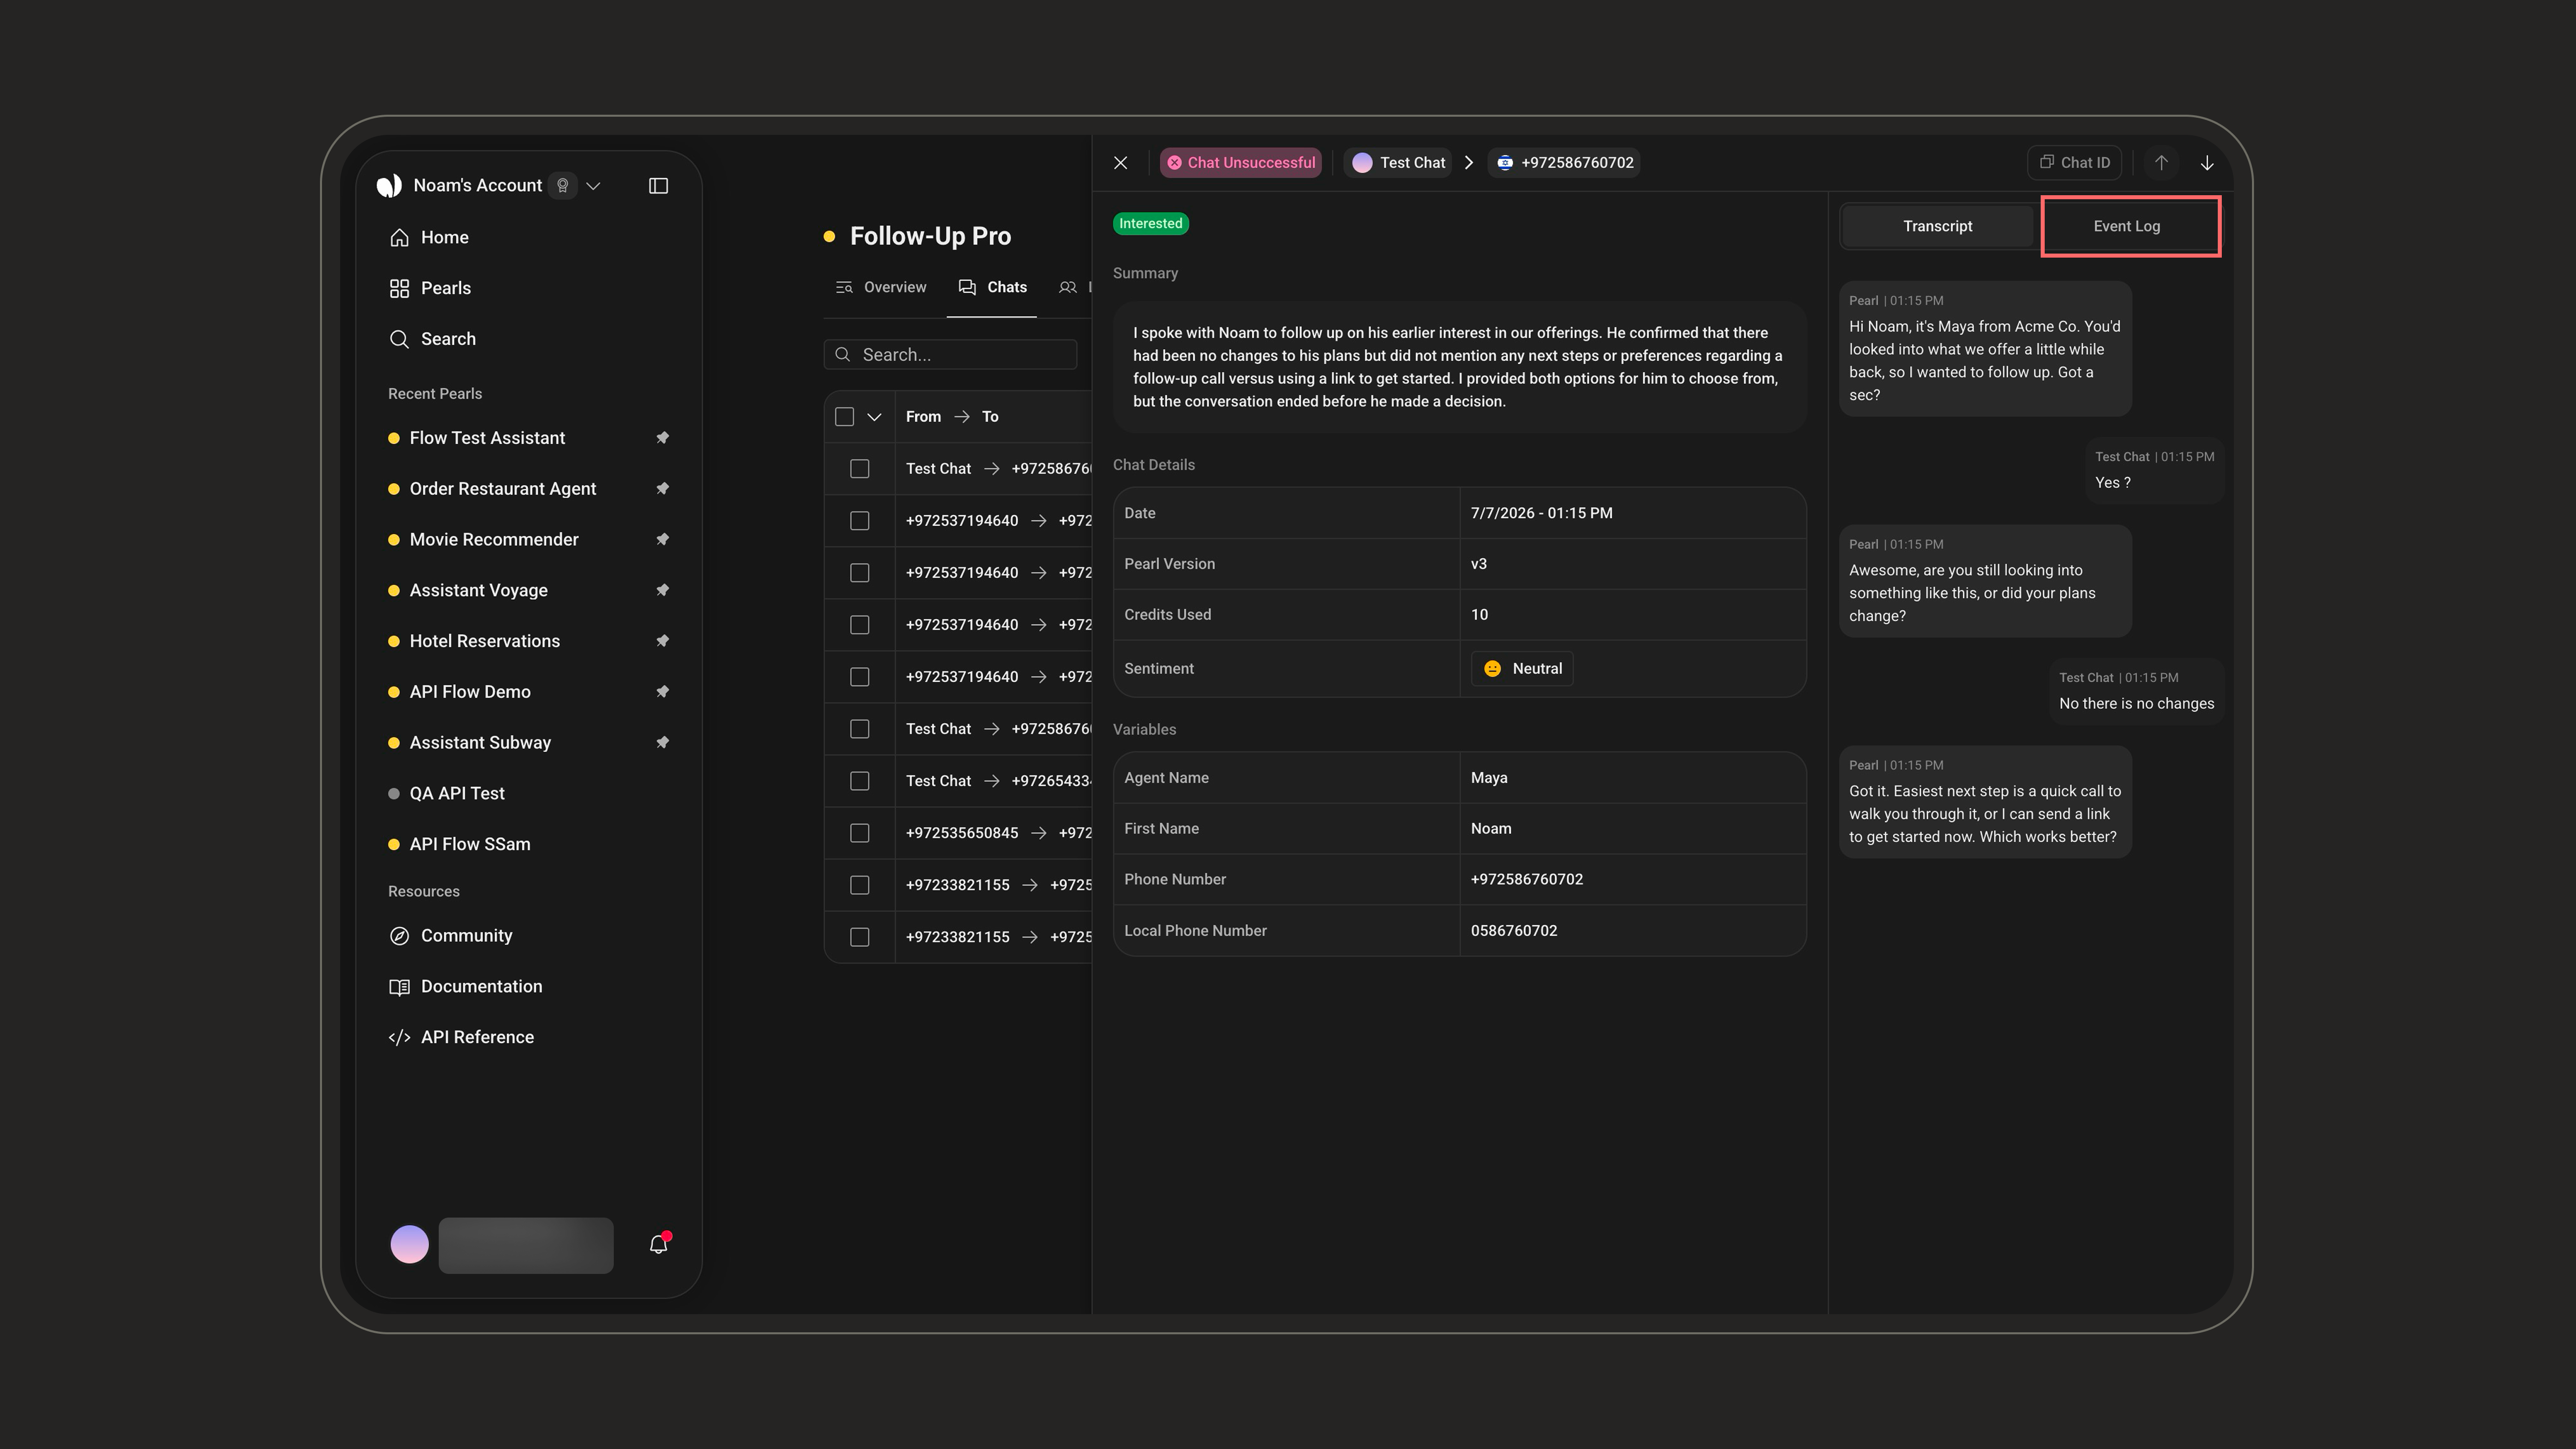The image size is (2576, 1449).
Task: Check the first +97233821155 row checkbox
Action: [860, 885]
